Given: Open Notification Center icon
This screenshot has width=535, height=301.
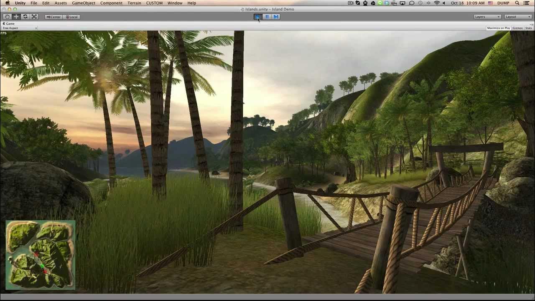Looking at the screenshot, I should [526, 3].
